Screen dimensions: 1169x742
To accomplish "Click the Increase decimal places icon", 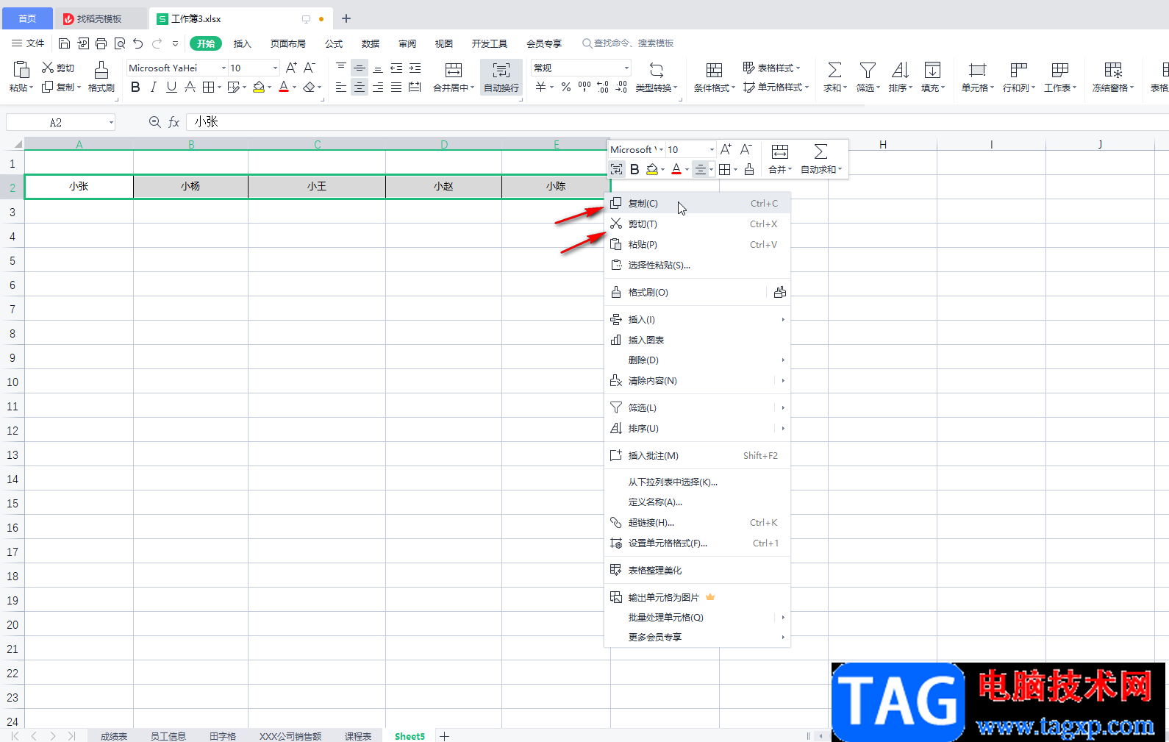I will [x=603, y=87].
